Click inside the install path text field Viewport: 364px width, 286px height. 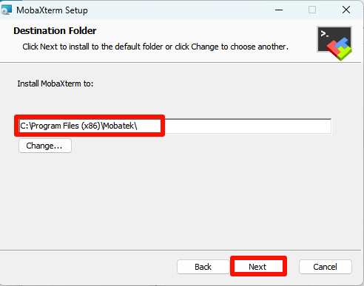pyautogui.click(x=175, y=126)
